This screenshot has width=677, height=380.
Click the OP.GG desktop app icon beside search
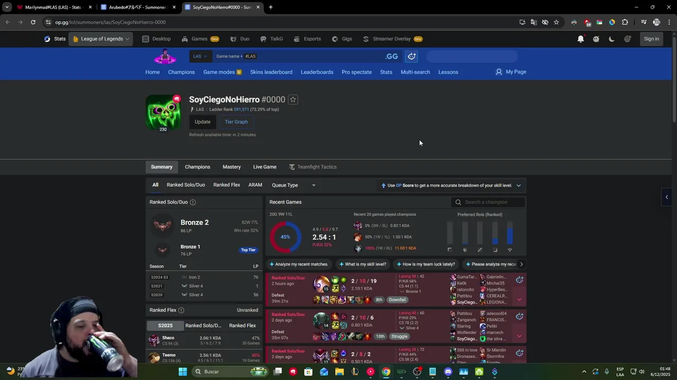[x=411, y=56]
